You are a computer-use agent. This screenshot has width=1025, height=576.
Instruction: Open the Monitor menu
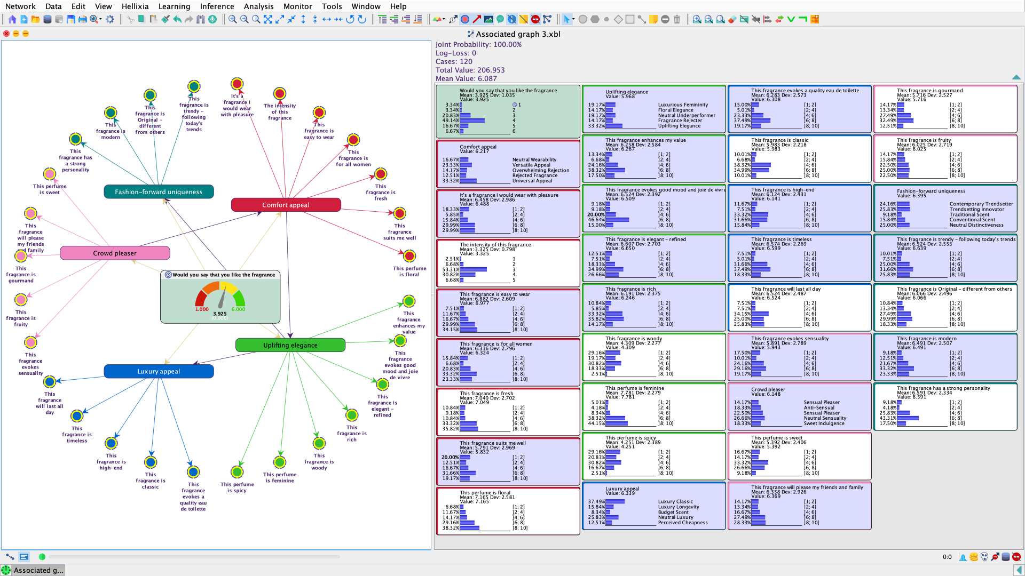[x=297, y=6]
